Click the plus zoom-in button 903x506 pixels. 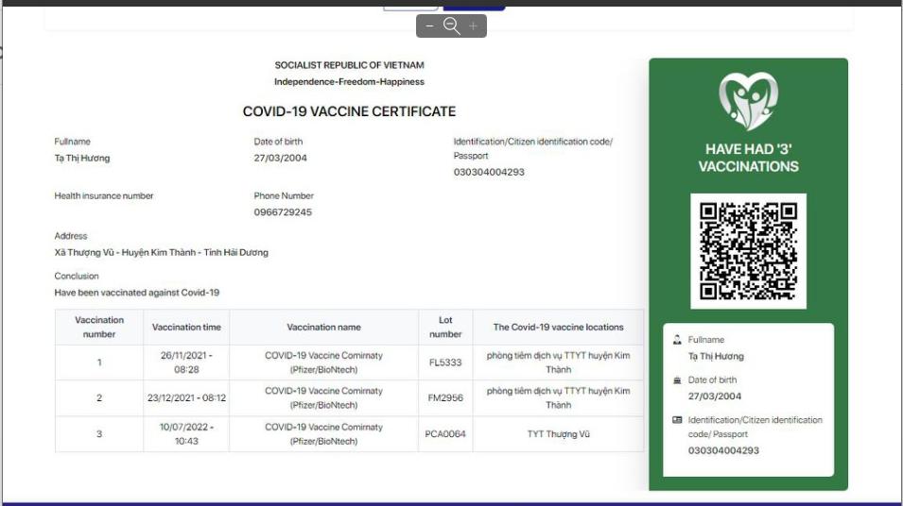[474, 26]
